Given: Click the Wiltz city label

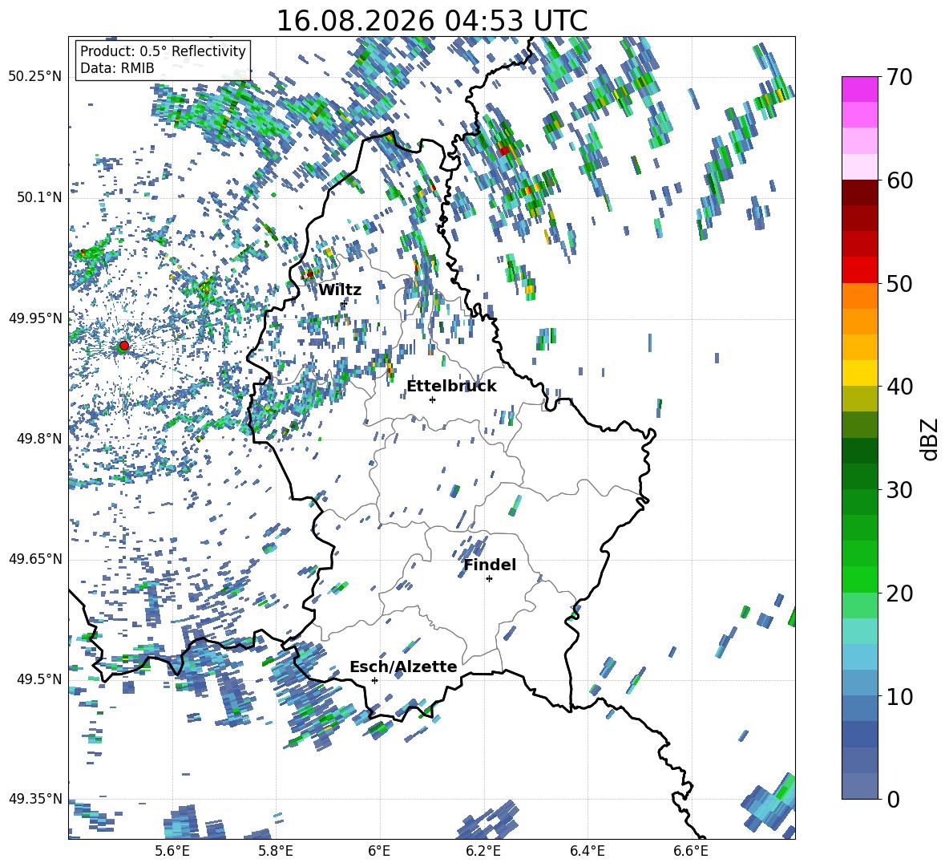Looking at the screenshot, I should click(340, 290).
